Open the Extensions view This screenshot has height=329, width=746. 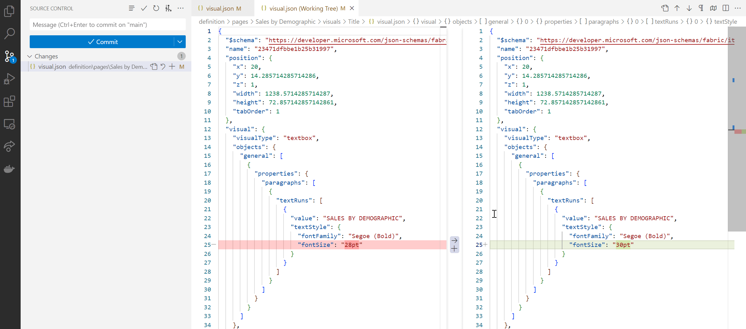(x=9, y=101)
